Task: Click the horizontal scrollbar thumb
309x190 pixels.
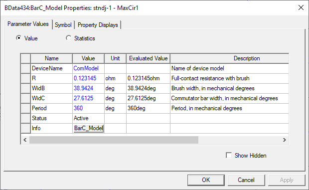Action: click(114, 140)
